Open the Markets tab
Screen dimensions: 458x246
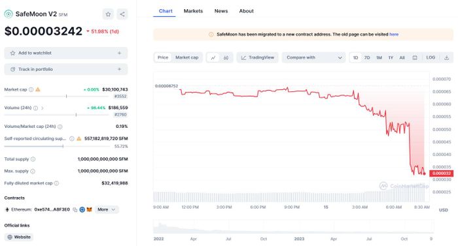(x=193, y=11)
